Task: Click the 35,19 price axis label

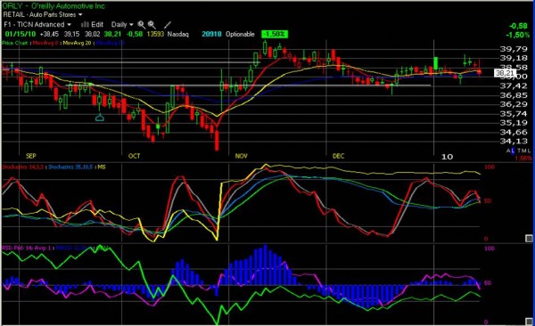Action: pos(514,123)
